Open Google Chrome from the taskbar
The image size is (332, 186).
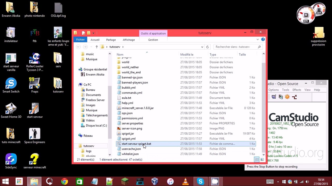pos(64,182)
